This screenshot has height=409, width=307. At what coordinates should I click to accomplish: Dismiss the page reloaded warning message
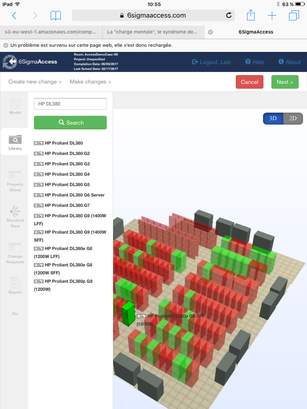pyautogui.click(x=6, y=46)
